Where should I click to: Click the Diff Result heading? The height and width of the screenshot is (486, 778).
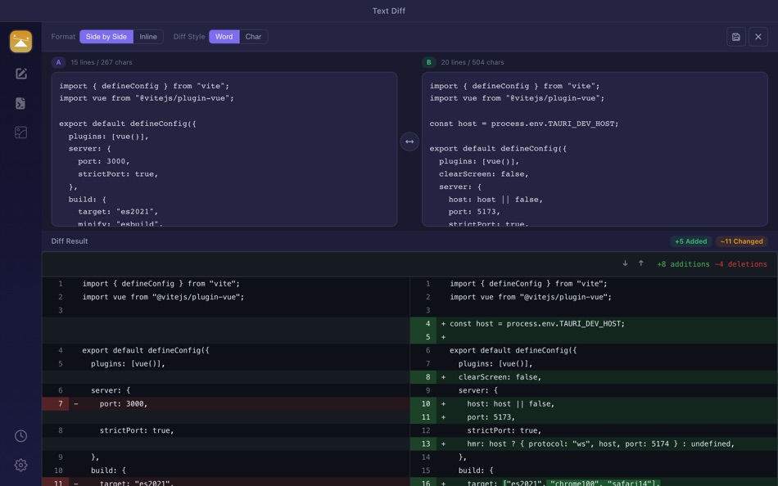(x=70, y=241)
